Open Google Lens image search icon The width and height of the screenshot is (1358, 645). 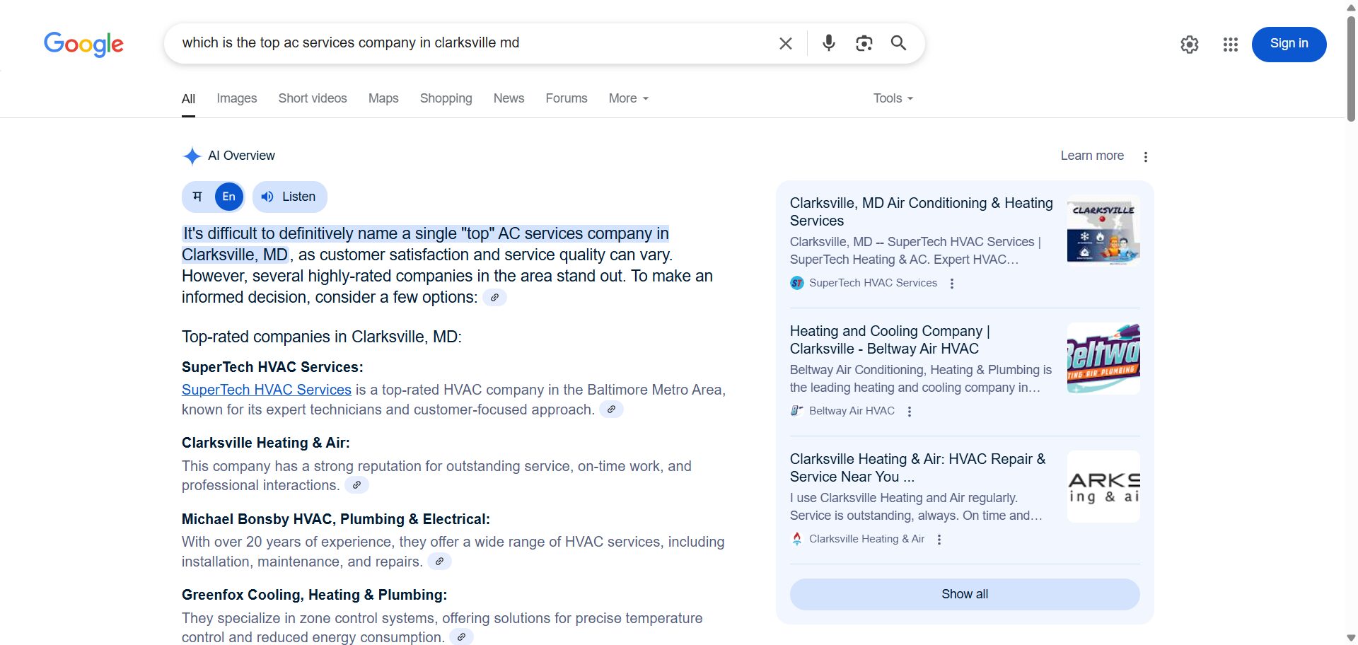tap(864, 43)
